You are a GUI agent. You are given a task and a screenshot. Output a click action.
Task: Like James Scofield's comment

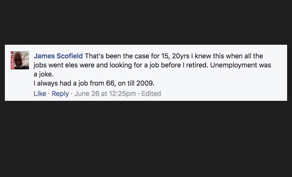click(x=40, y=94)
